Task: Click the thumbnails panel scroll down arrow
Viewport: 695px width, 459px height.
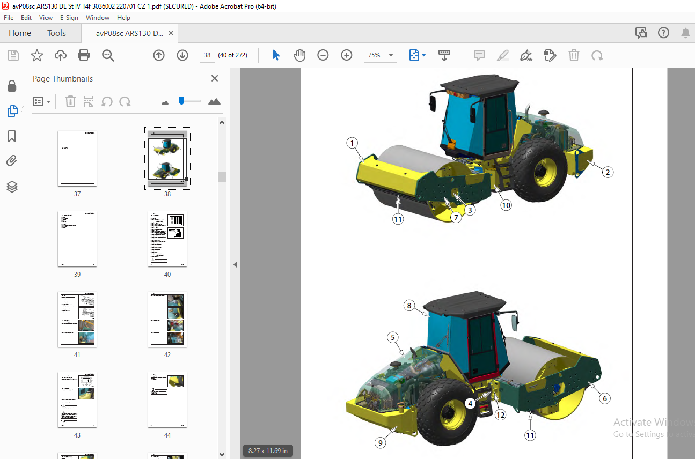Action: tap(222, 455)
